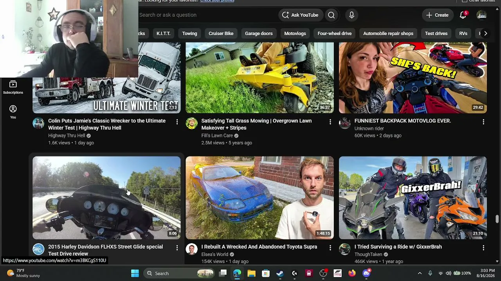Open the Windows Start menu

coord(135,273)
